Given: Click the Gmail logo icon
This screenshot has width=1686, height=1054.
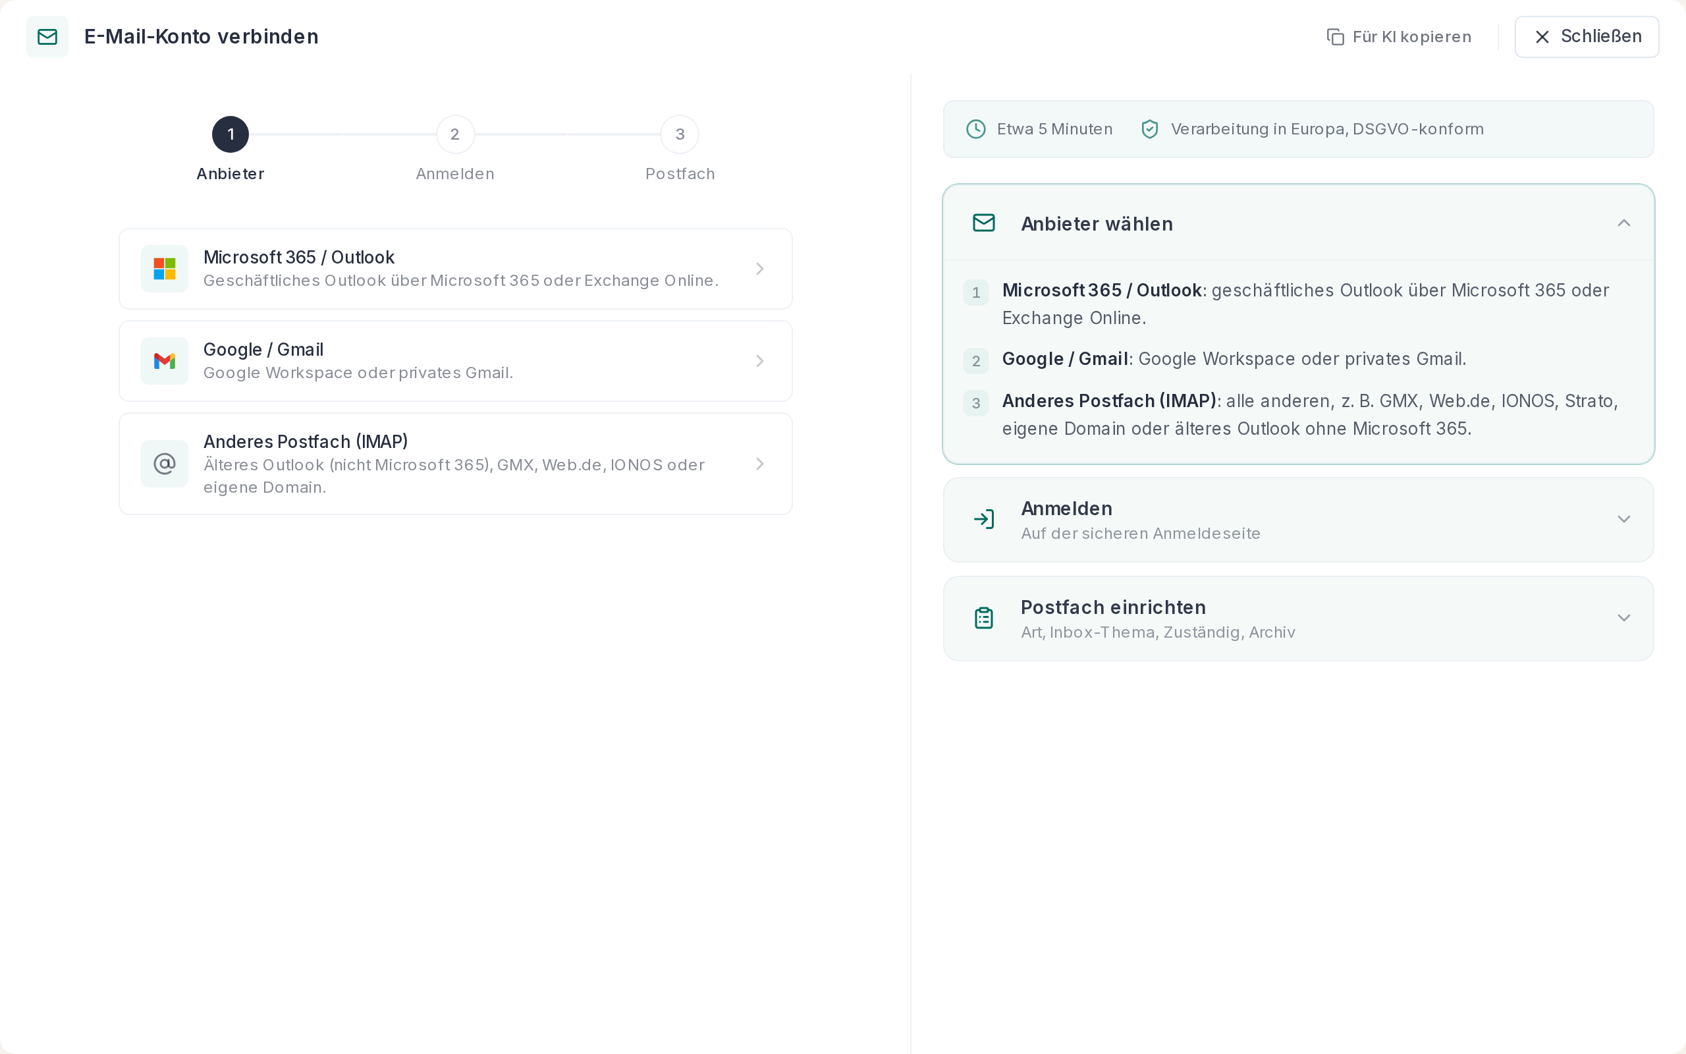Looking at the screenshot, I should coord(165,361).
